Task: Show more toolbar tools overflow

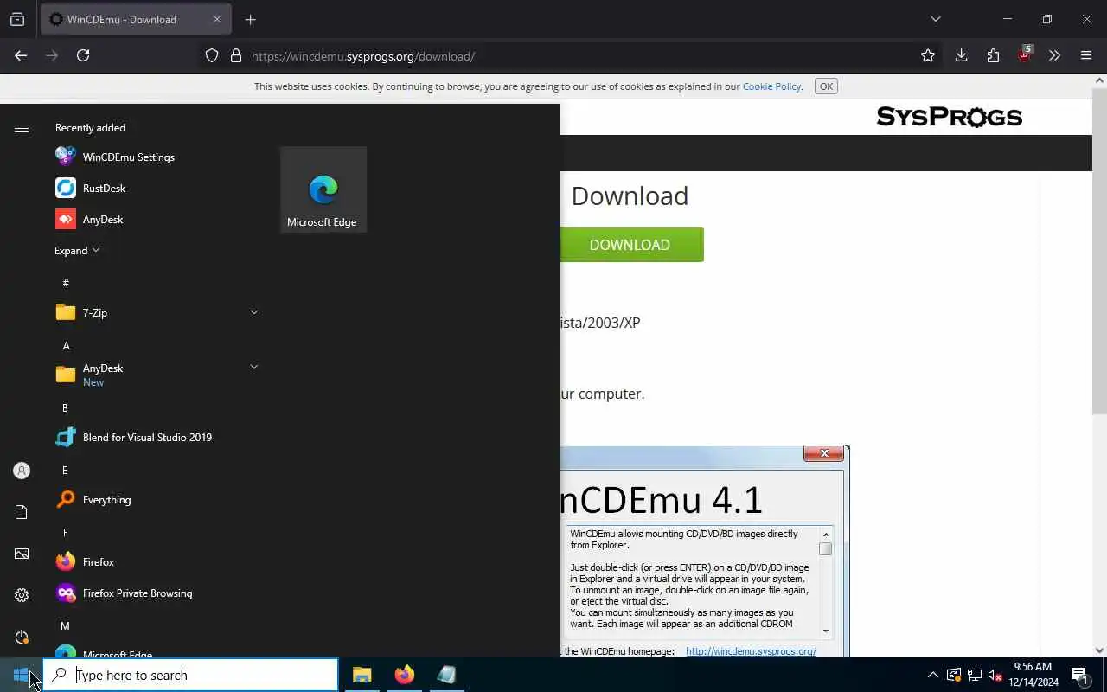Action: click(x=1054, y=55)
